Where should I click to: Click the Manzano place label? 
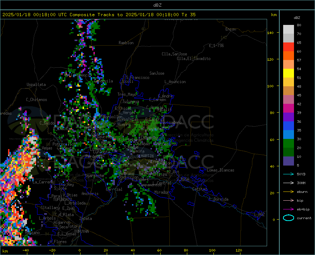[x=32, y=233]
